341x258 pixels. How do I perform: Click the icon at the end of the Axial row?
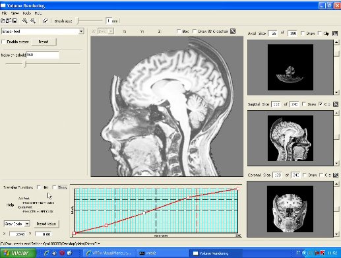[x=335, y=34]
